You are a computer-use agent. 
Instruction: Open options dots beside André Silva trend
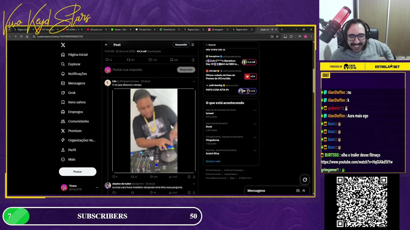255,151
